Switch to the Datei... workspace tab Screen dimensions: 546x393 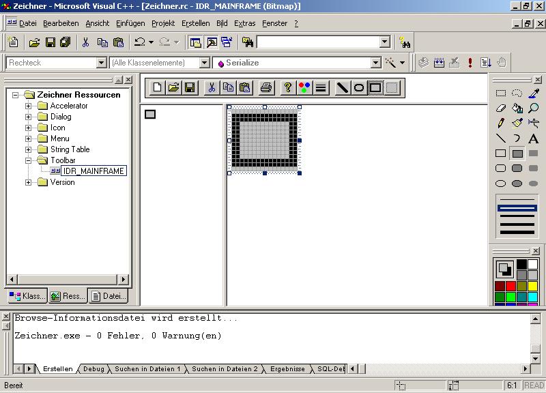point(109,296)
